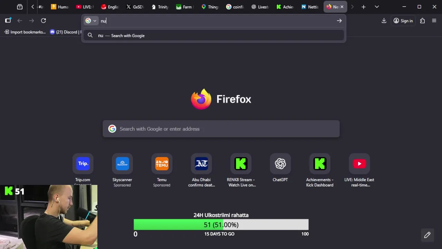Click the Kick viewer count 51 overlay
The image size is (442, 249).
[15, 191]
